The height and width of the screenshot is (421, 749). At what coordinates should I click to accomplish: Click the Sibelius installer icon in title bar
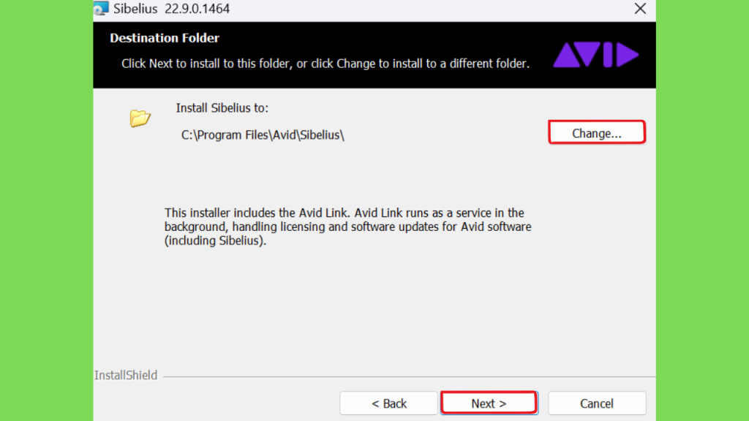coord(101,8)
